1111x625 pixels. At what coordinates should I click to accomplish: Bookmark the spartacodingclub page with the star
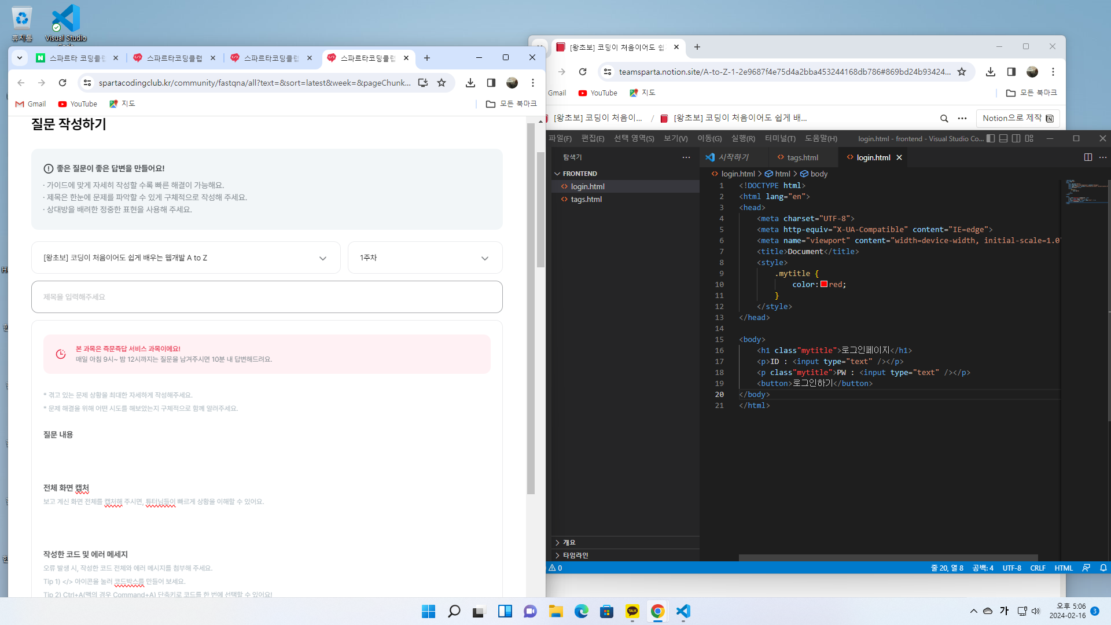click(442, 83)
